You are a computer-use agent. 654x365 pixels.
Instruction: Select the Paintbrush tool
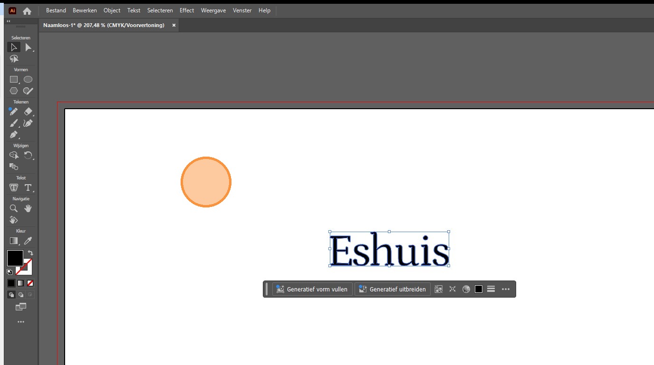(14, 123)
